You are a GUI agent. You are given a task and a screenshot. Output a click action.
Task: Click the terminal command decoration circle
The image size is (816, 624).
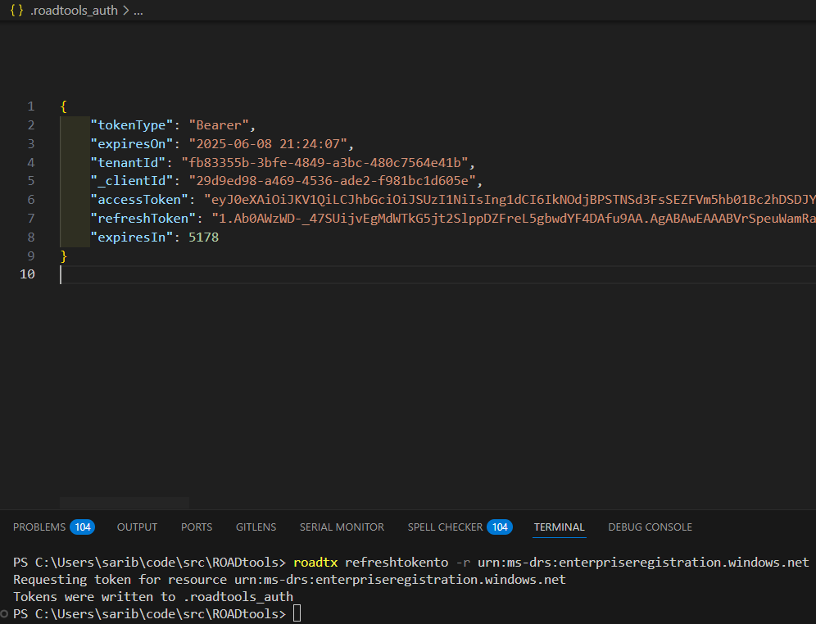coord(6,614)
